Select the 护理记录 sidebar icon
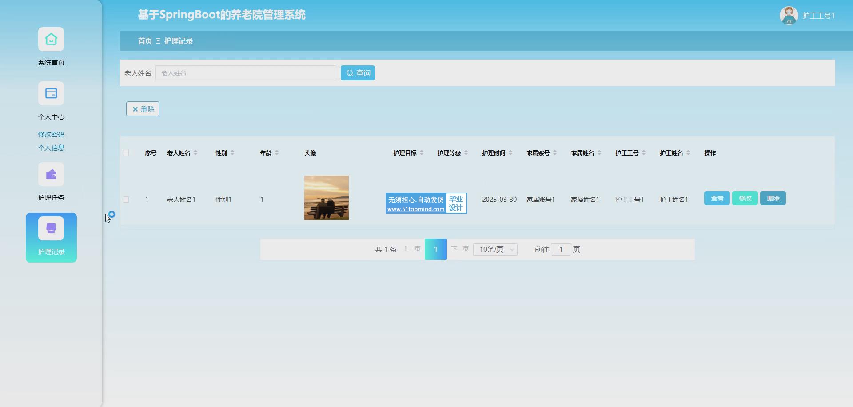The image size is (853, 407). tap(51, 229)
